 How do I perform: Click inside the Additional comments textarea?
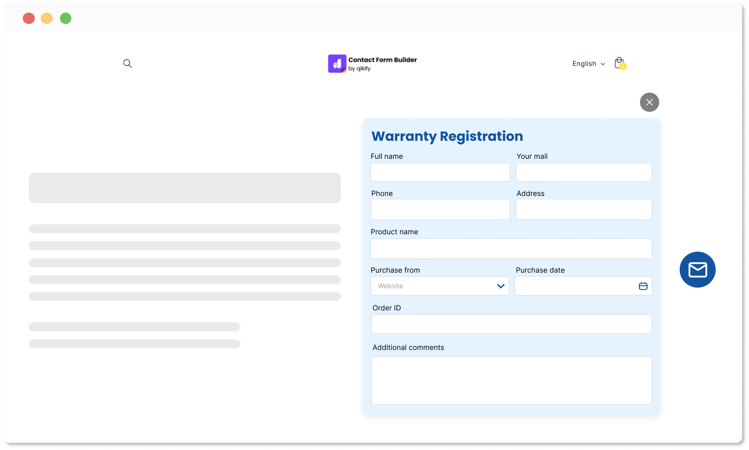(x=511, y=380)
